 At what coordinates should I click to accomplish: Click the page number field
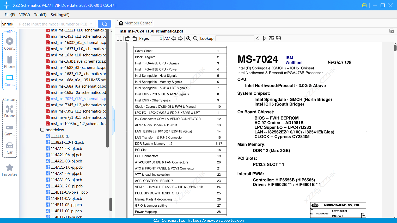157,38
